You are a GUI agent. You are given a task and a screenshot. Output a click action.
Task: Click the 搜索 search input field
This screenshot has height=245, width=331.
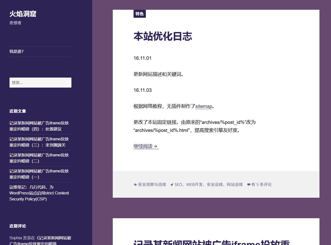pyautogui.click(x=40, y=83)
